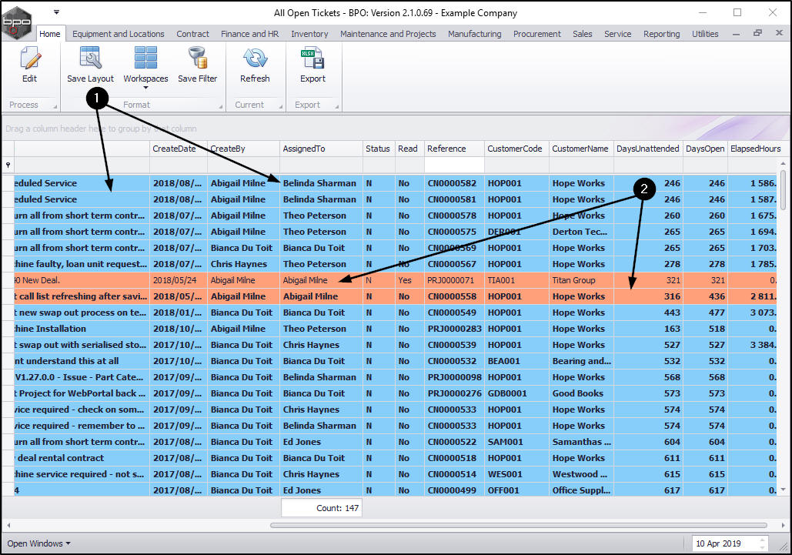Click the 10 Apr 2019 date field

723,543
